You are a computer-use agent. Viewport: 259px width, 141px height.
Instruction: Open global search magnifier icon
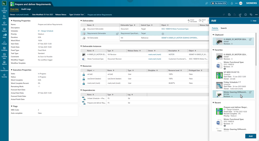207,3
